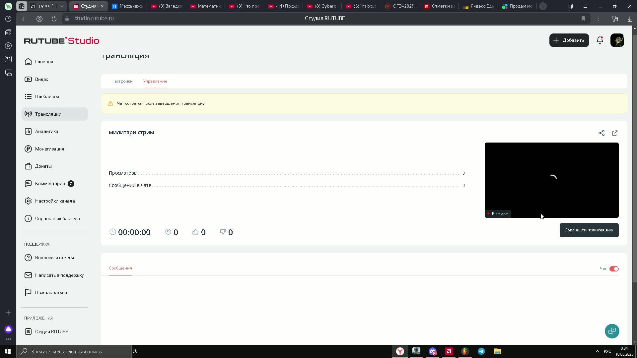Viewport: 637px width, 358px height.
Task: Open Telegram from the taskbar
Action: click(481, 351)
